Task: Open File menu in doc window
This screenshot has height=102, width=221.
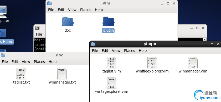Action: point(5,62)
